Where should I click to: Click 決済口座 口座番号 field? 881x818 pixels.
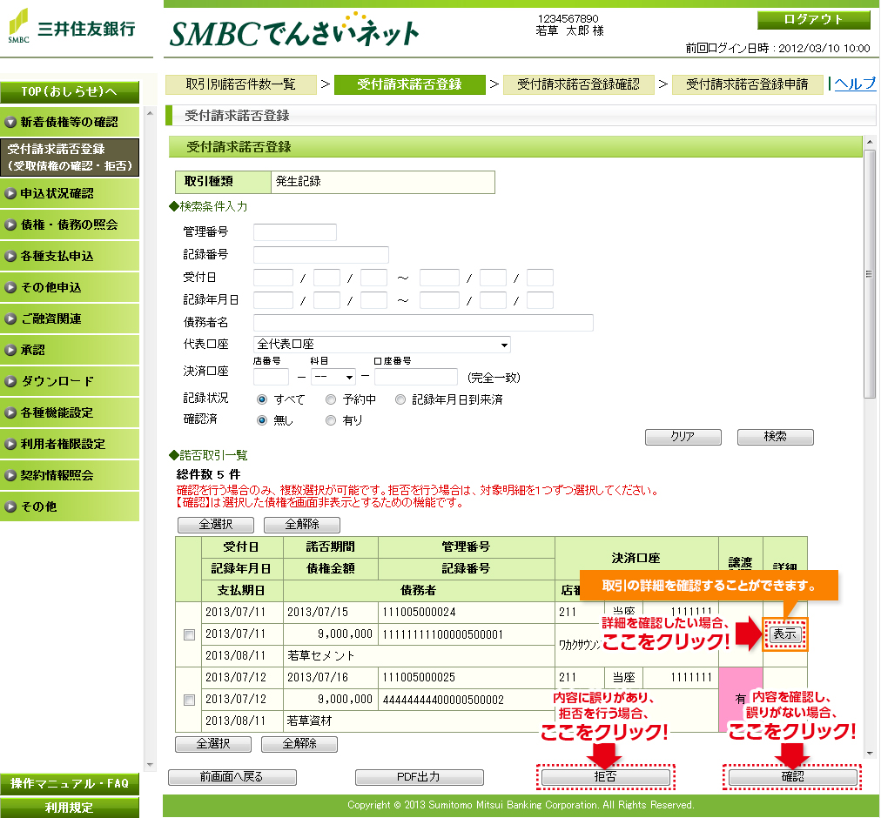(416, 377)
